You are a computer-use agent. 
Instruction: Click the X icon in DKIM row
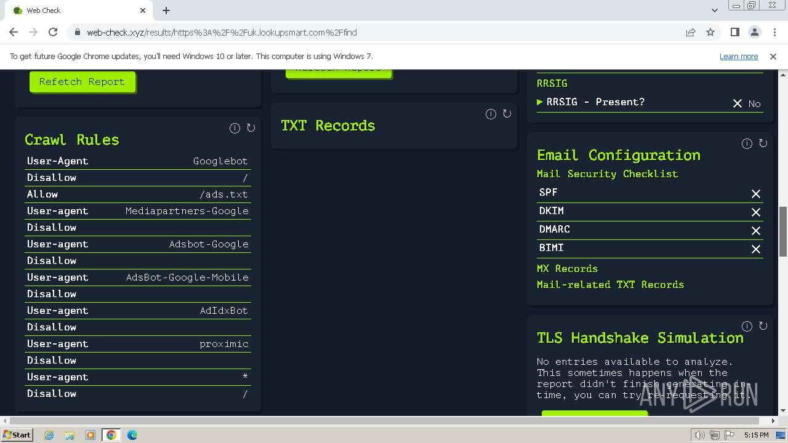[755, 212]
